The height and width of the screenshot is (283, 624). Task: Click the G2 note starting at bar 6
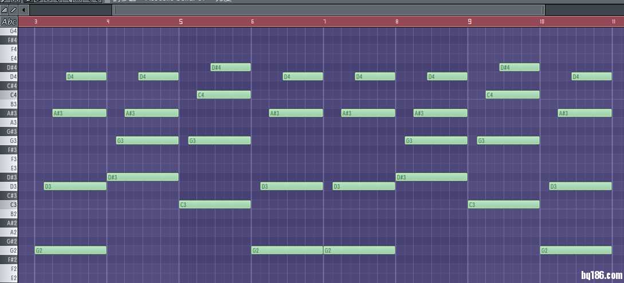click(287, 250)
